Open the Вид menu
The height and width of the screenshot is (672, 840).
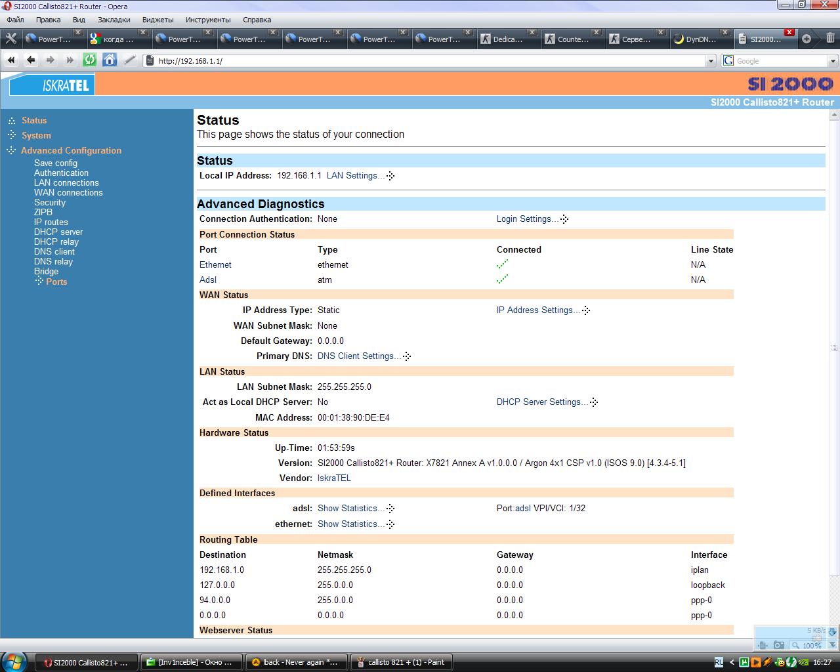click(79, 20)
